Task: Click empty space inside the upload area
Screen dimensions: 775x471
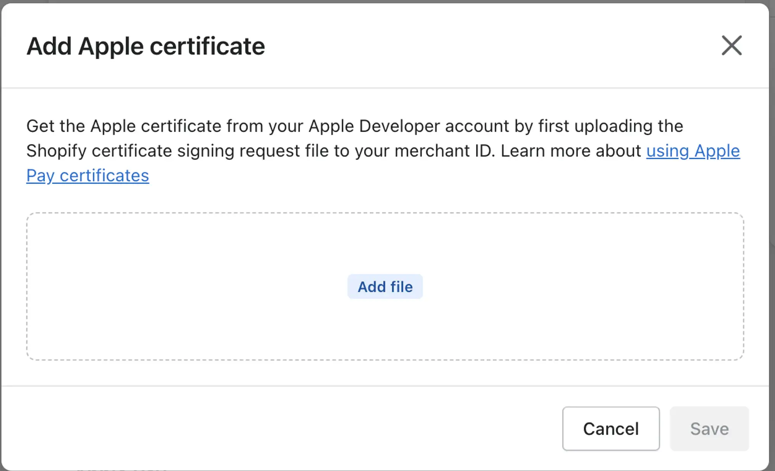Action: tap(194, 286)
